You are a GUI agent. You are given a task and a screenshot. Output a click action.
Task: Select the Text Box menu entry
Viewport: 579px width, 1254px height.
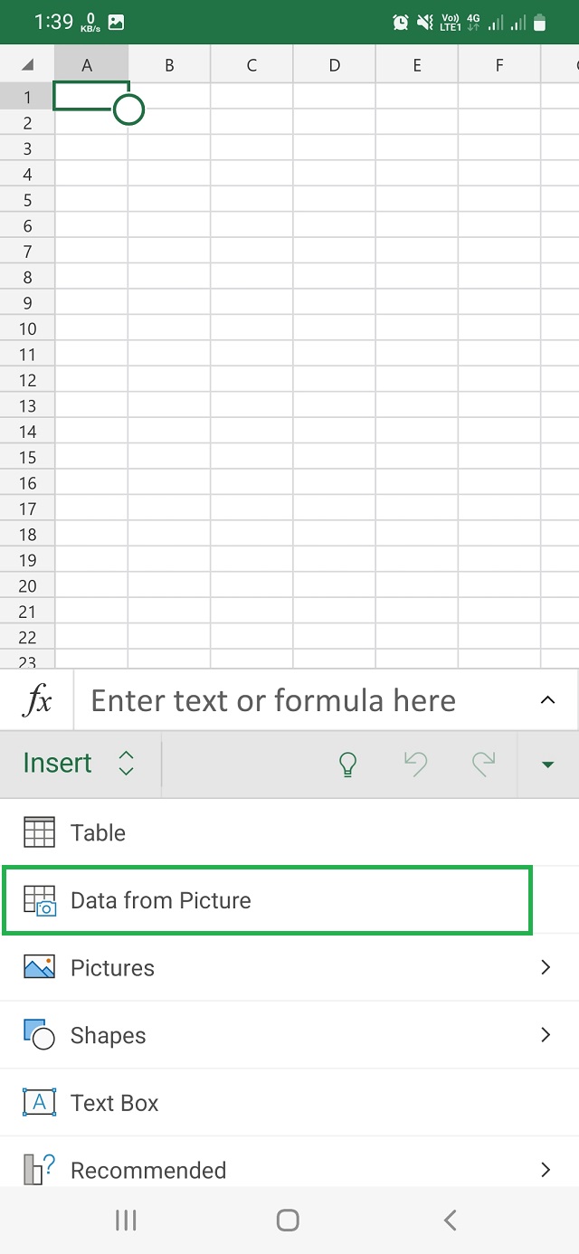click(x=115, y=1103)
